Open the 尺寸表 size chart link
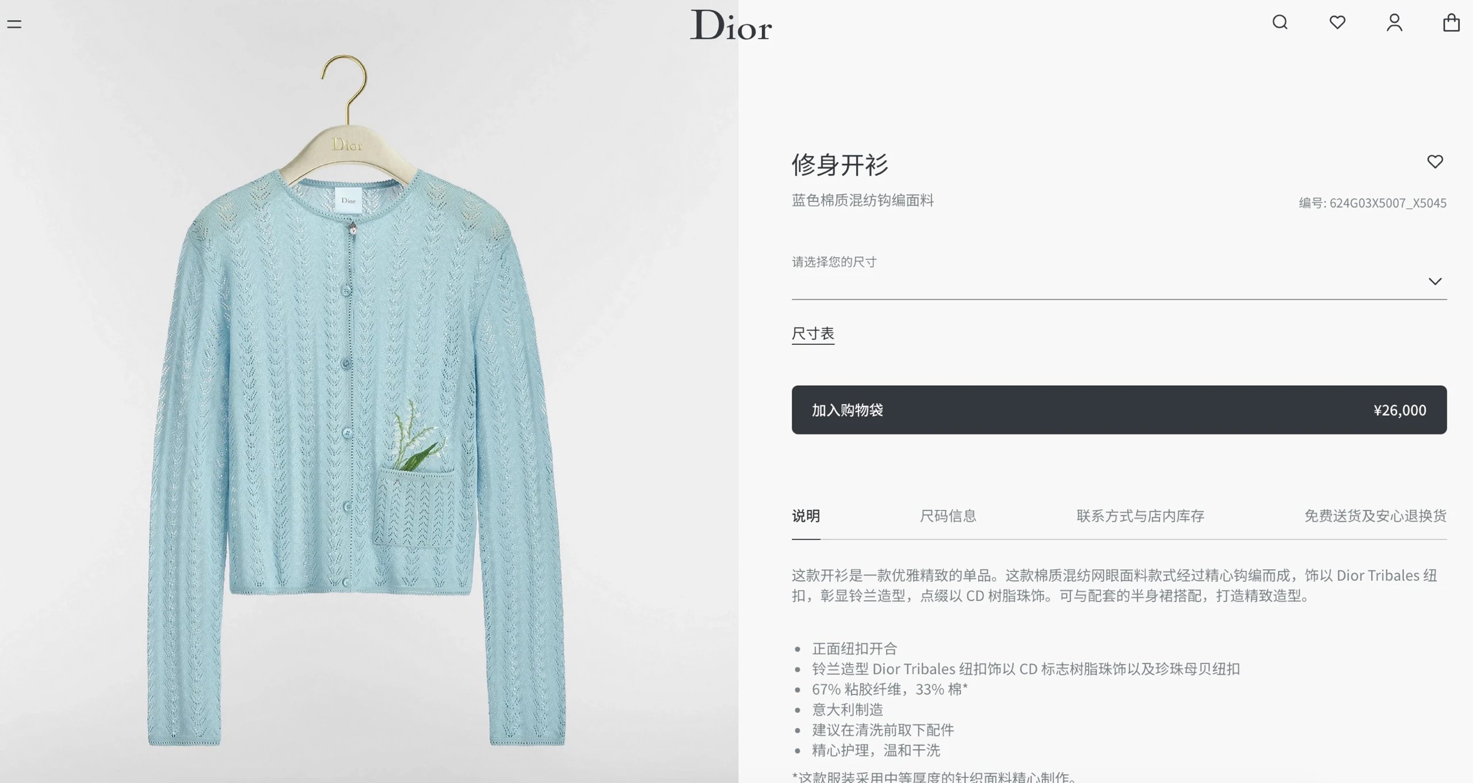This screenshot has height=783, width=1473. (812, 333)
